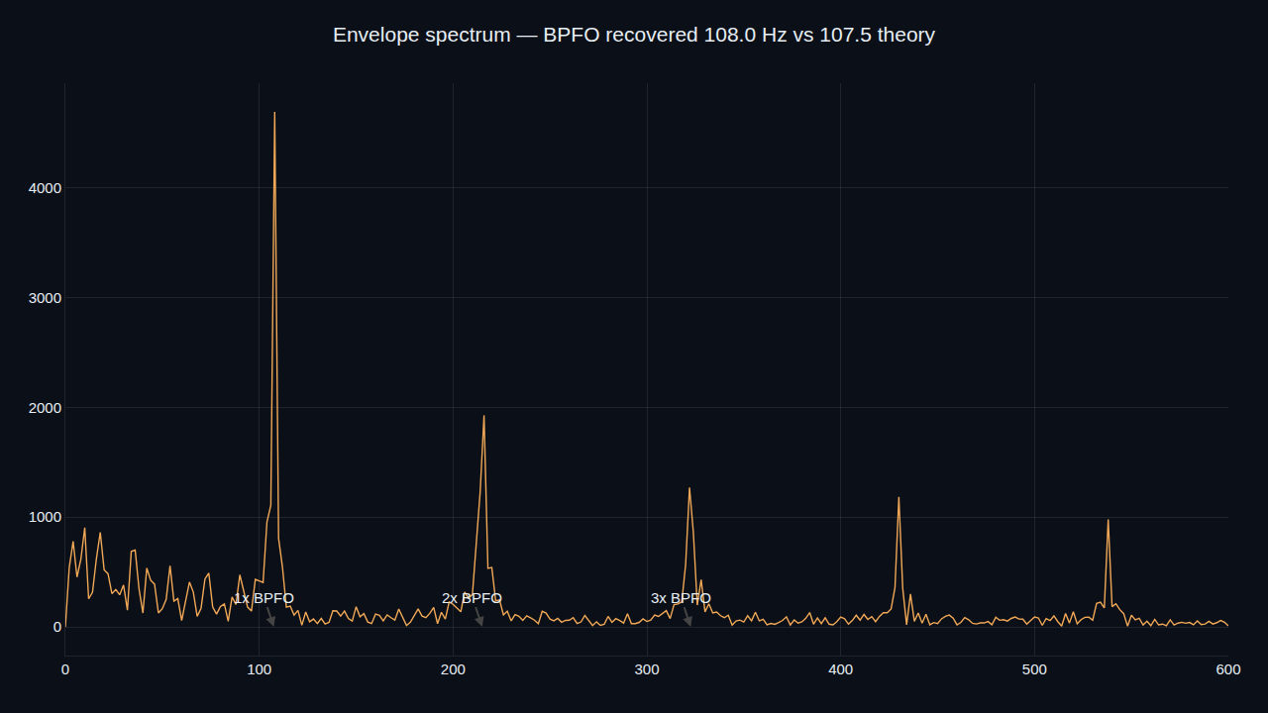The width and height of the screenshot is (1268, 713).
Task: Click x-axis tick label 200
Action: click(x=453, y=670)
